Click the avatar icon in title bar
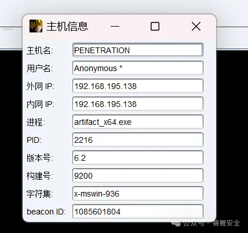Viewport: 248px width, 233px height. [x=36, y=26]
